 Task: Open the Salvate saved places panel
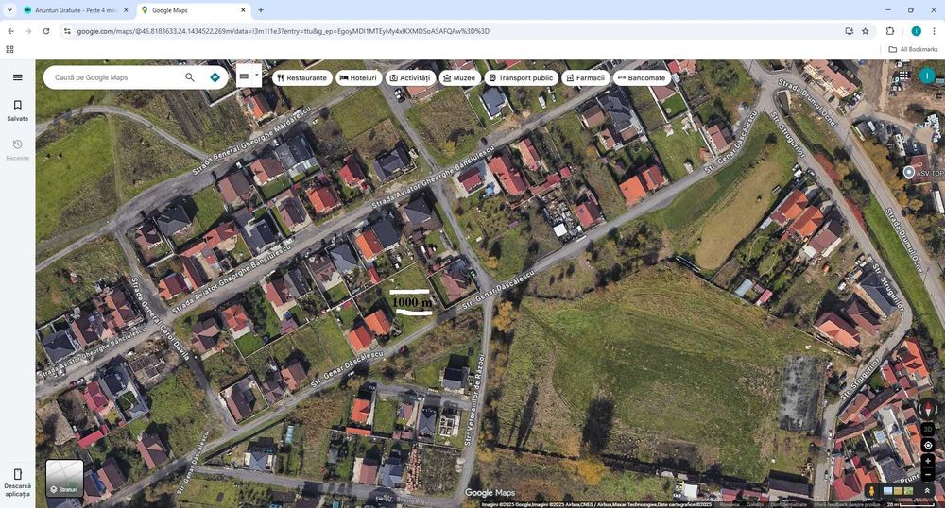(x=17, y=110)
